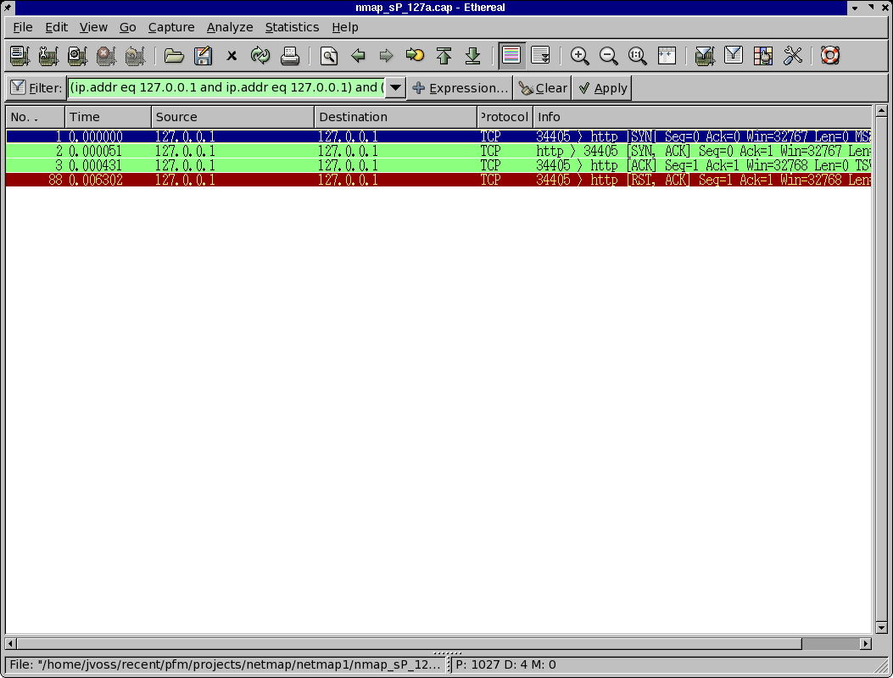Click into the display filter field

[226, 87]
